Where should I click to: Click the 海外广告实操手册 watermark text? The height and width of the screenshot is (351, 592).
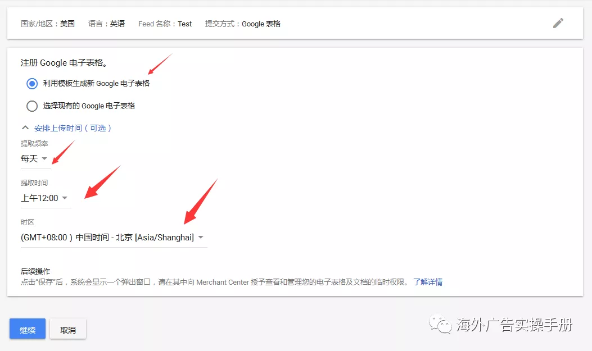point(514,325)
